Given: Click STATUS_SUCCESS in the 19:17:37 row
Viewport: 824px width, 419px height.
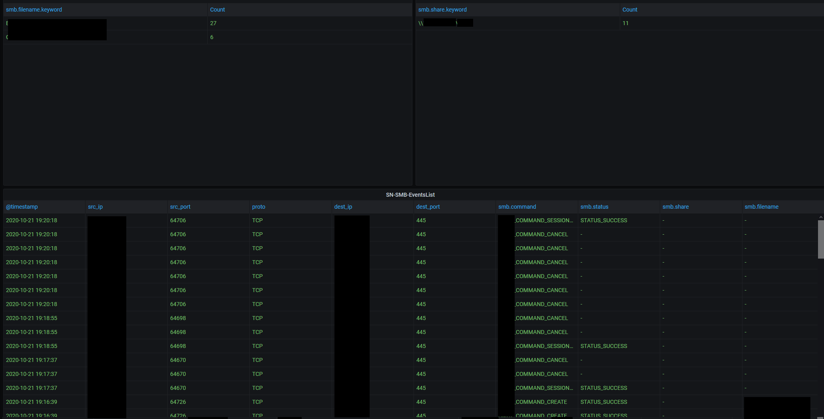Looking at the screenshot, I should 604,388.
